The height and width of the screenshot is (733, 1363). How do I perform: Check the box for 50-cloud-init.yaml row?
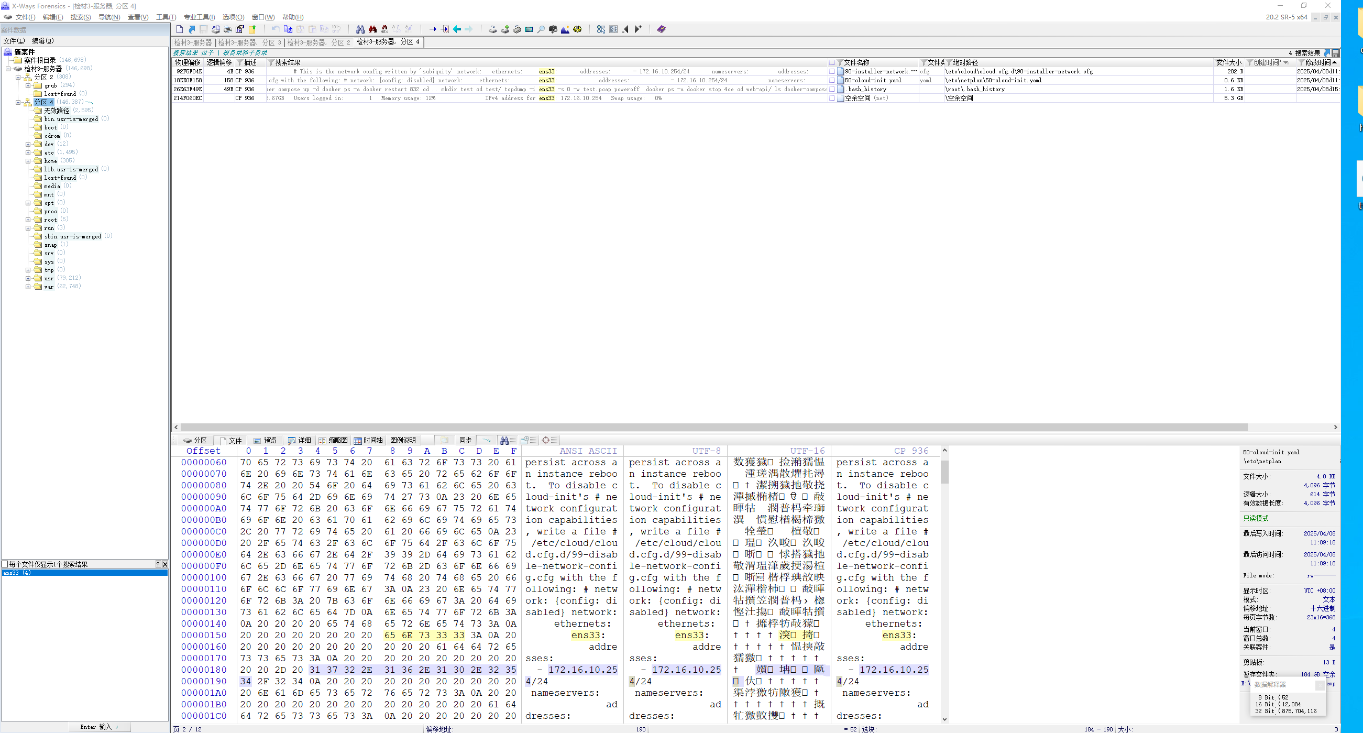[832, 81]
